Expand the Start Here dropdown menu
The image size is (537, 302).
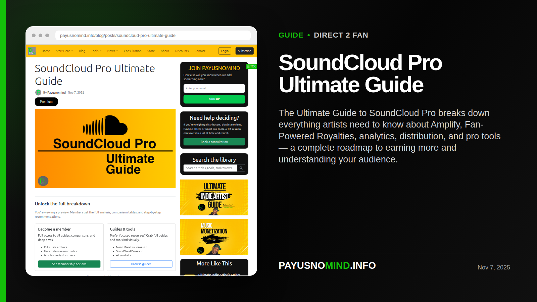pyautogui.click(x=64, y=51)
